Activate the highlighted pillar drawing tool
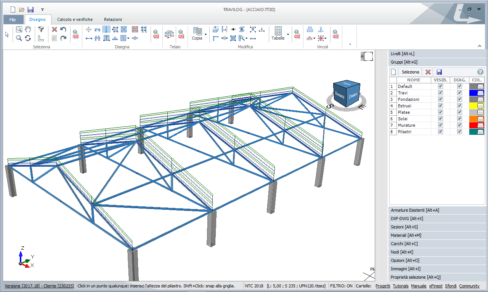This screenshot has width=488, height=292. click(106, 29)
